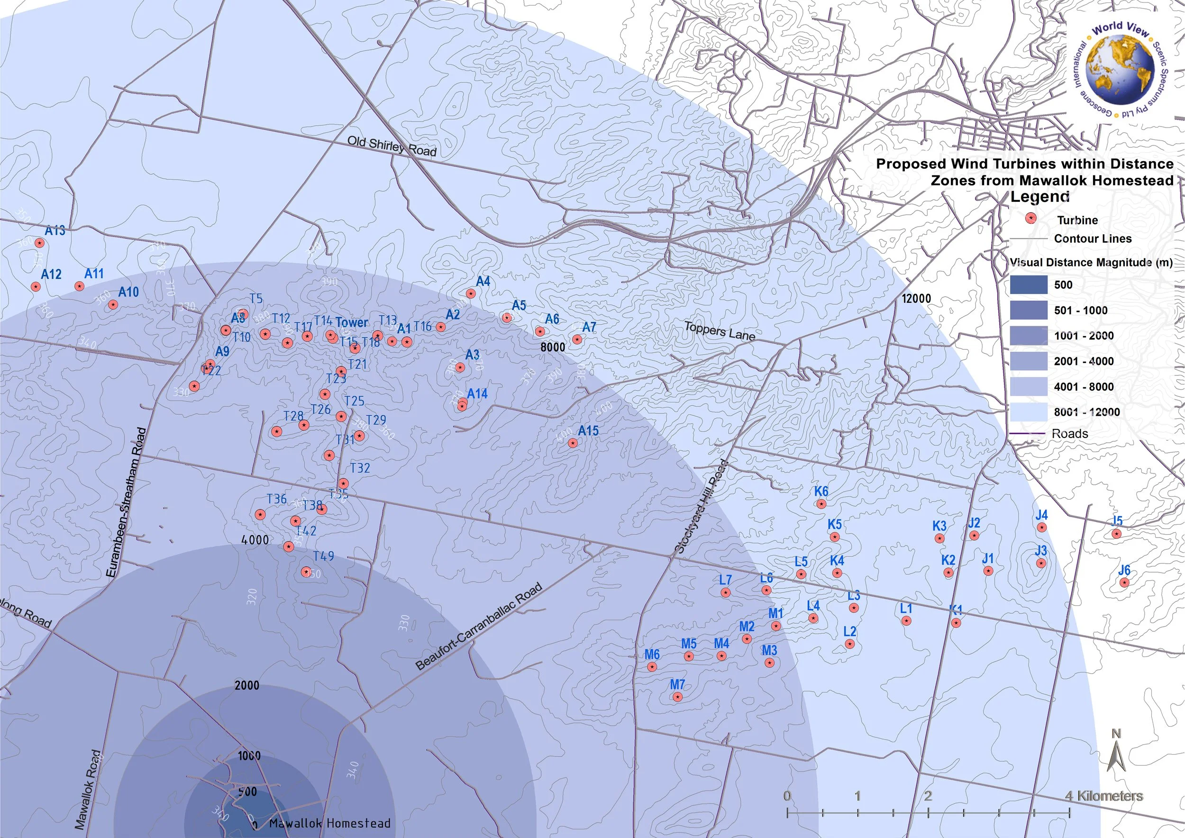Select the "8000" distance ring label
Image resolution: width=1185 pixels, height=838 pixels.
553,347
